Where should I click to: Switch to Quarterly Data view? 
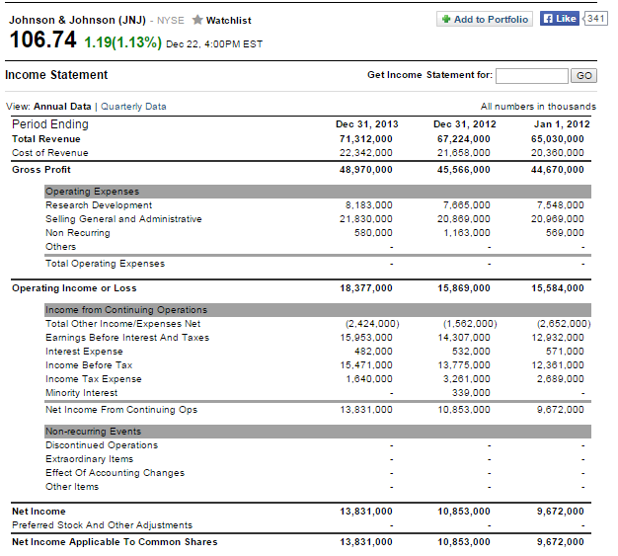pos(133,107)
